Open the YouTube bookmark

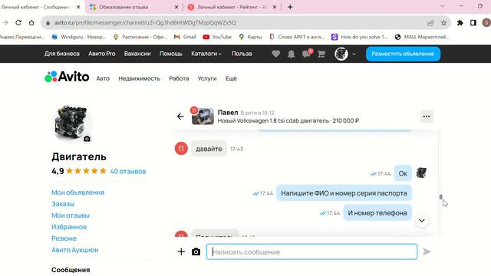pyautogui.click(x=217, y=37)
